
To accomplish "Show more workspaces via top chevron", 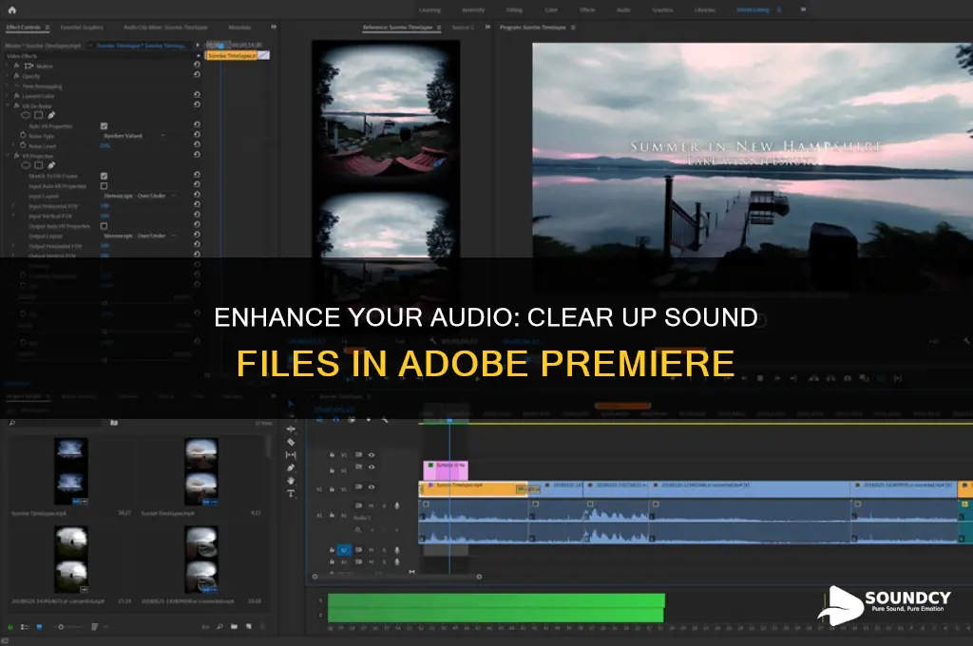I will click(803, 9).
